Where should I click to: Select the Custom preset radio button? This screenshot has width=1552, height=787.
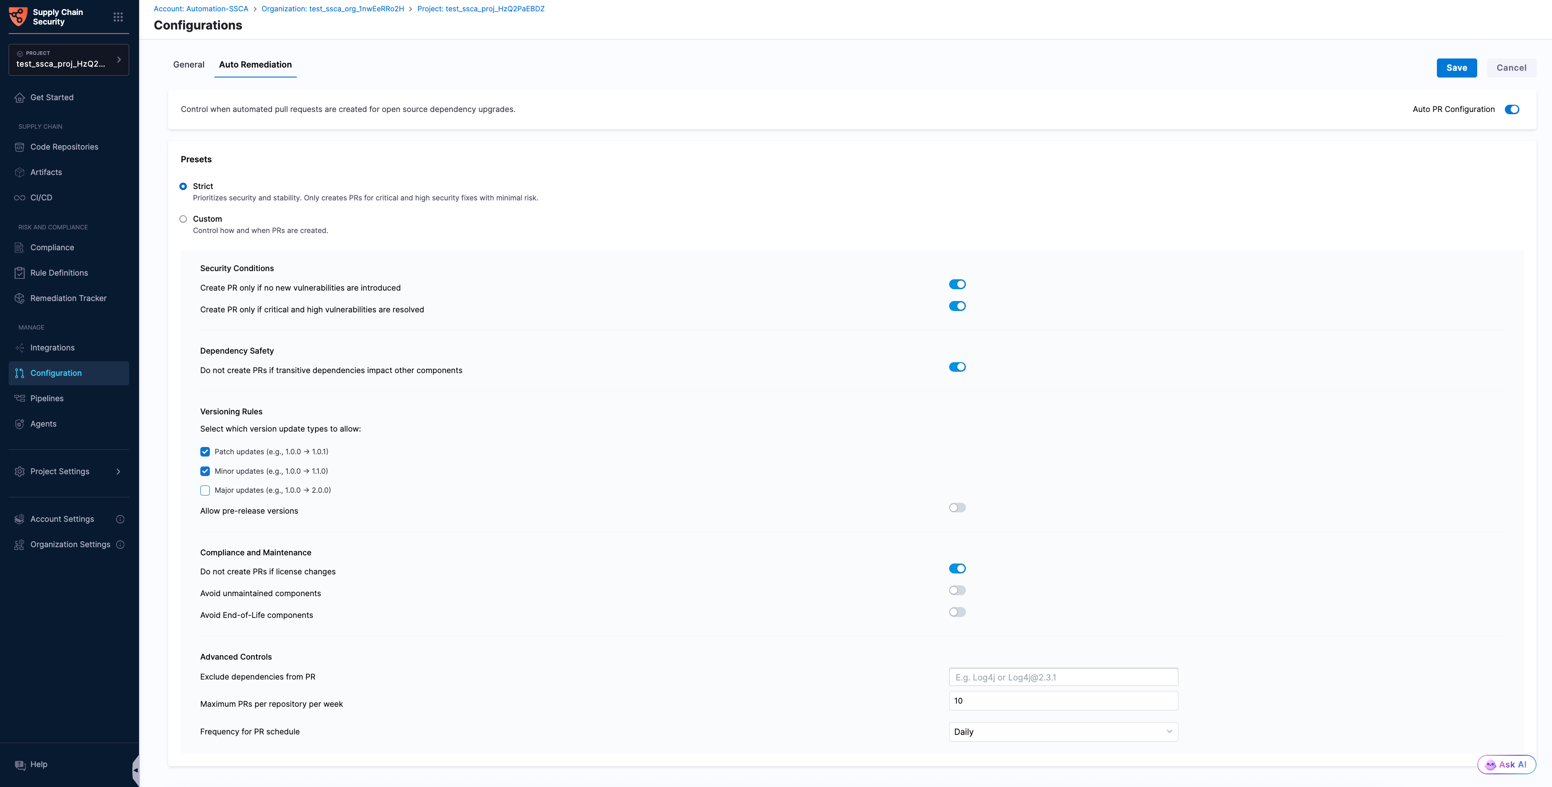pyautogui.click(x=183, y=219)
